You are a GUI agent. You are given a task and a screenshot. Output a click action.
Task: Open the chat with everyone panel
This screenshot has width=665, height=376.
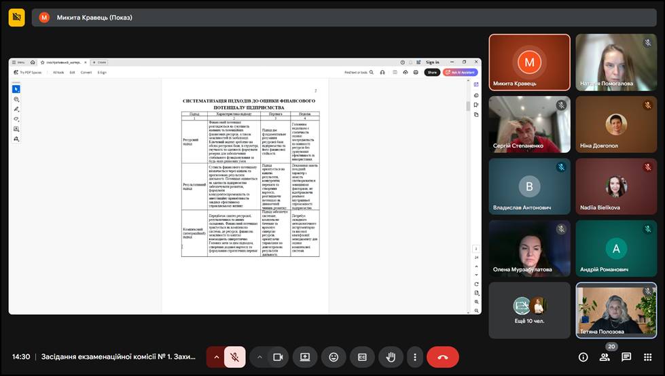(x=626, y=357)
